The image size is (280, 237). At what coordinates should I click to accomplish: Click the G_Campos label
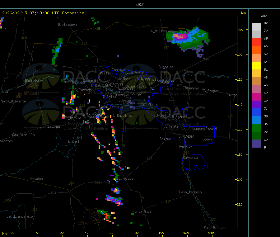click(x=211, y=91)
